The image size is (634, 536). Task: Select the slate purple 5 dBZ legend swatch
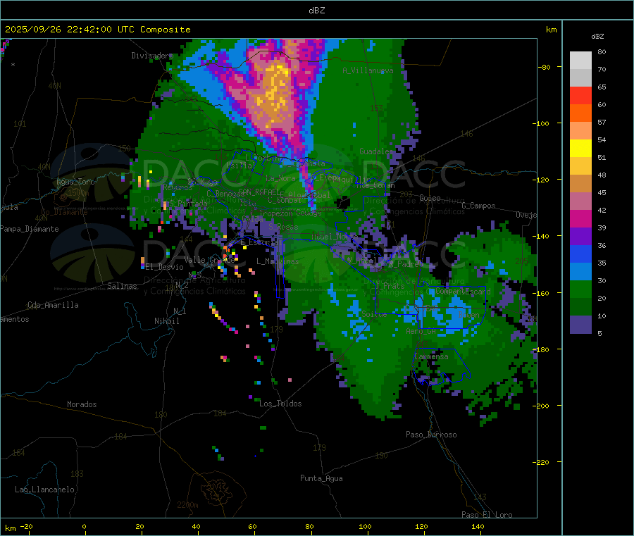coord(580,325)
